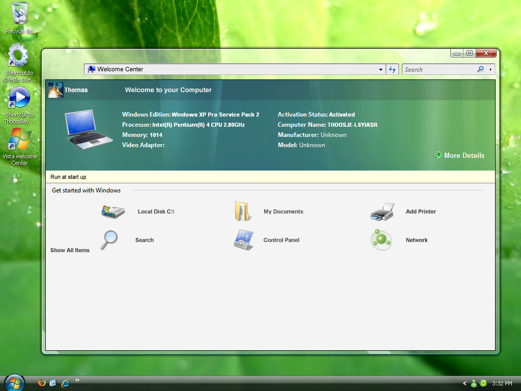Viewport: 521px width, 391px height.
Task: Focus the Search input field
Action: (439, 69)
